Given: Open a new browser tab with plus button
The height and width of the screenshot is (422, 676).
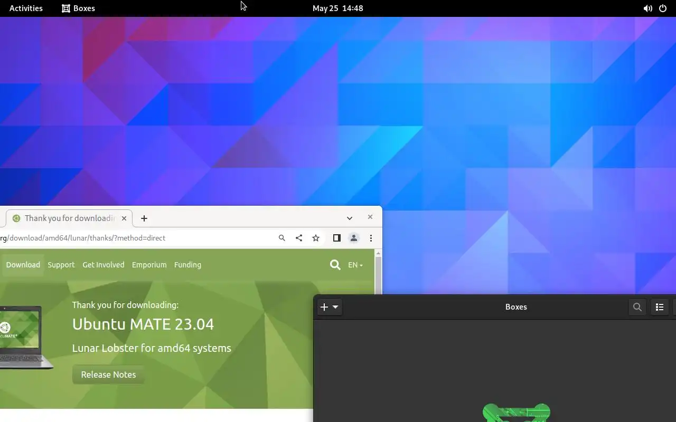Looking at the screenshot, I should point(144,218).
